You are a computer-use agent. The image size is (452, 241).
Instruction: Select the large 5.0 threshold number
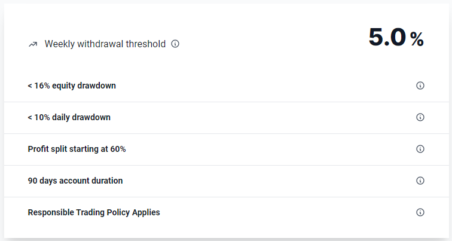point(387,38)
